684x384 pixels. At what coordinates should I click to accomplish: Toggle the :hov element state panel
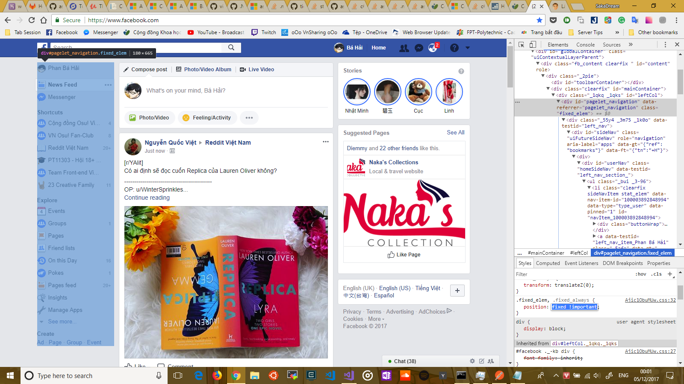click(641, 274)
